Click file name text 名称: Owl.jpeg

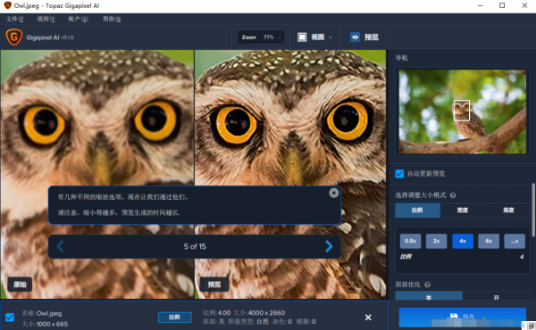click(42, 313)
